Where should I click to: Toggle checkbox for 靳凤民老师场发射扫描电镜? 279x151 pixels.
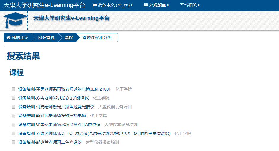(x=13, y=116)
